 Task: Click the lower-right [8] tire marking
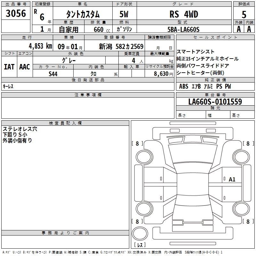click(x=248, y=221)
